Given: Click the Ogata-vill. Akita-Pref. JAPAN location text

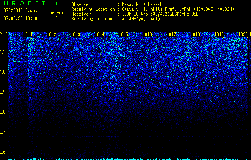Looking at the screenshot, I should (178, 9).
